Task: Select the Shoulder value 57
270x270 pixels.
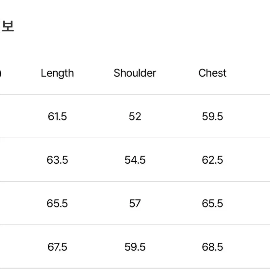Action: coord(135,203)
